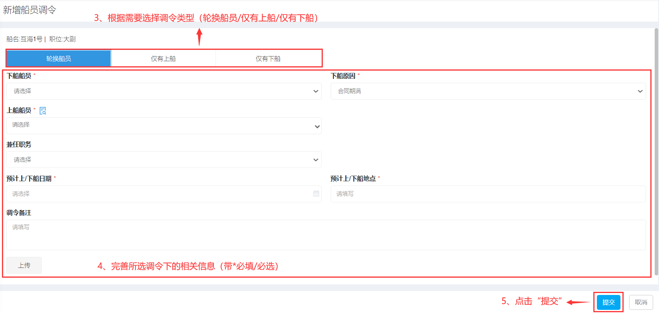Screen dimensions: 659x313
Task: Open crew search icon beside 上船船员
Action: [x=43, y=111]
